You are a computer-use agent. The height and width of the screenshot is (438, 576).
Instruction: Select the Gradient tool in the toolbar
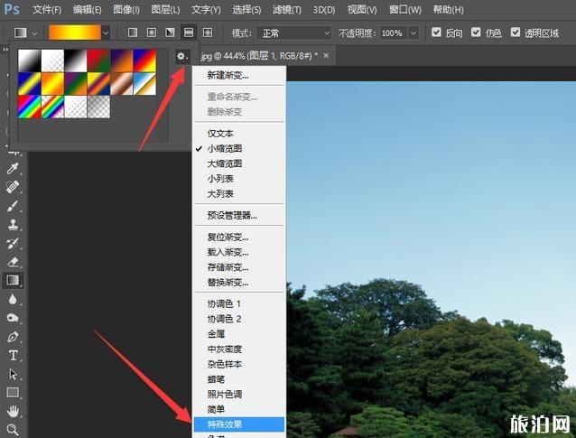click(x=14, y=281)
